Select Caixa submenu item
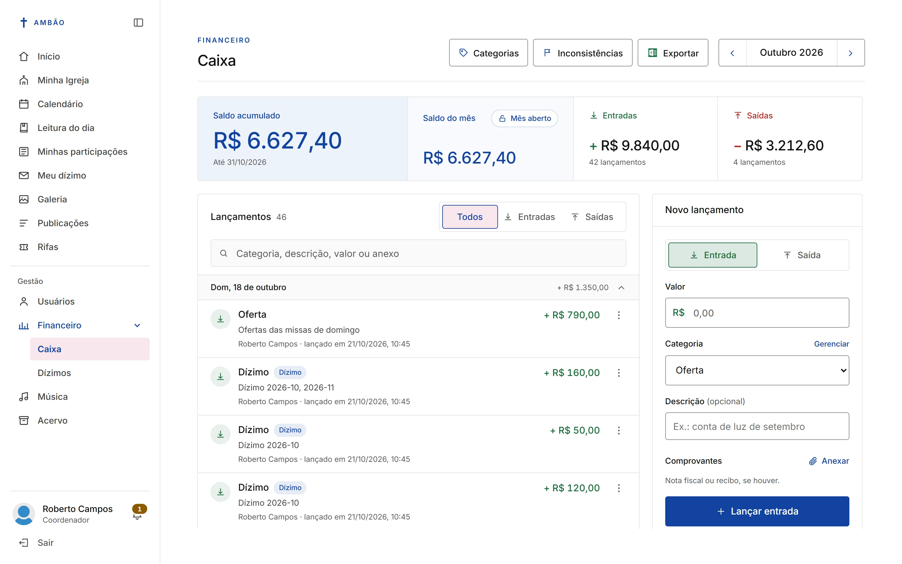902x564 pixels. (90, 349)
